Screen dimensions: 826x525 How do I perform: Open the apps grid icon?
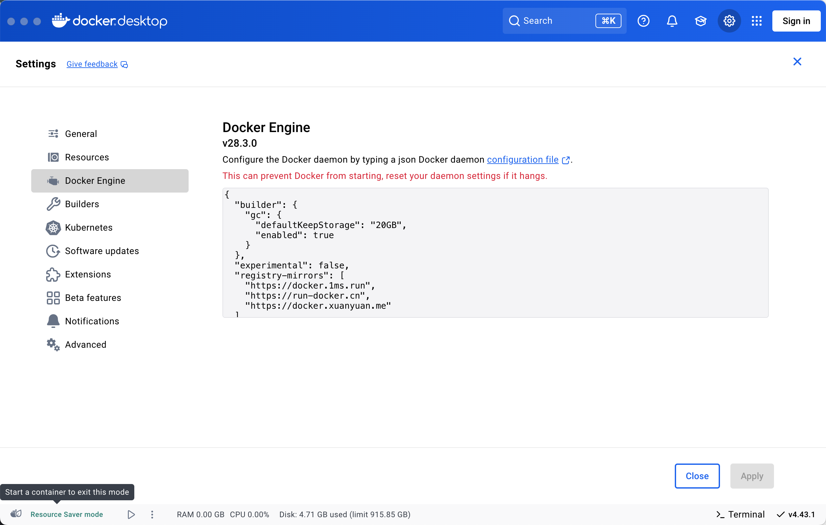756,21
